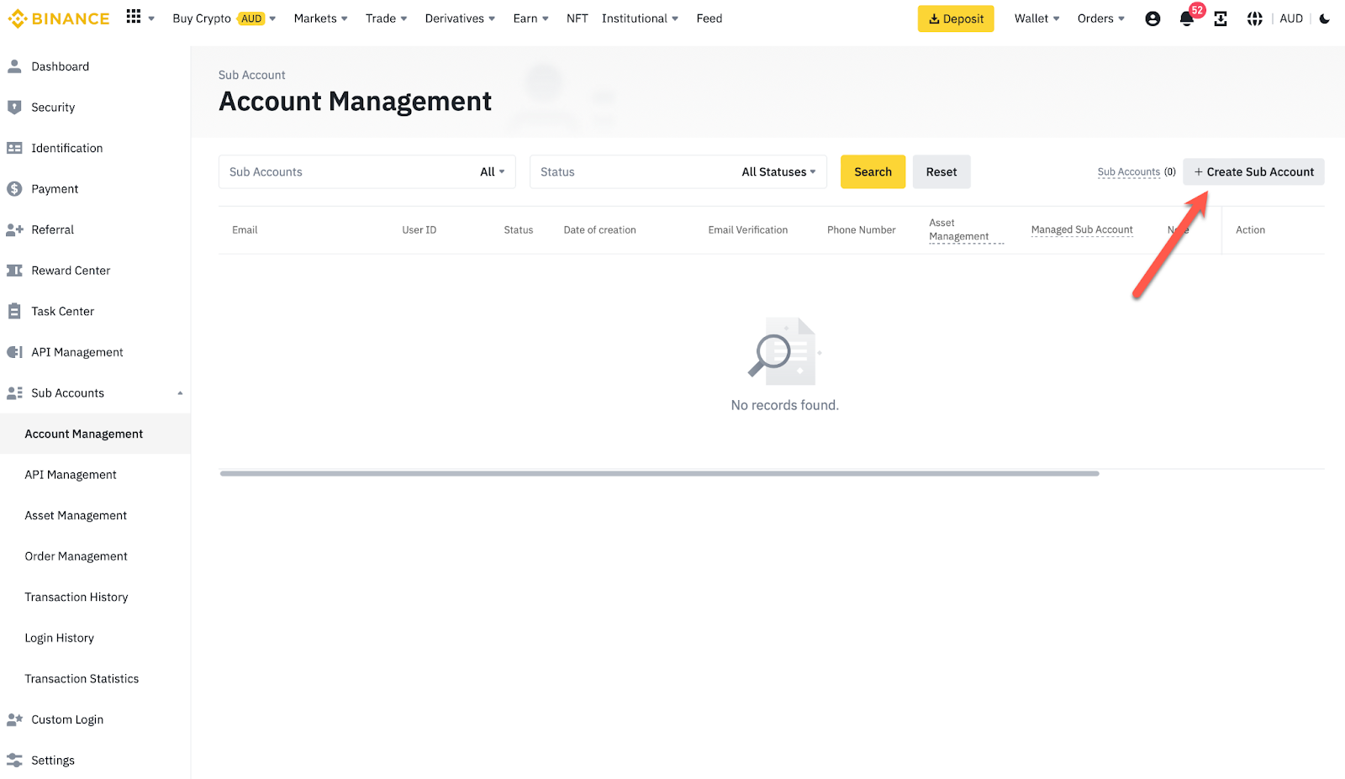Viewport: 1345px width, 779px height.
Task: Click the Sub Accounts people icon
Action: click(x=14, y=392)
